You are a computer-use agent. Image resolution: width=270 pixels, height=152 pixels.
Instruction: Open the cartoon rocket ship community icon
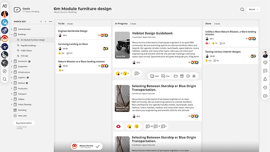[5, 30]
